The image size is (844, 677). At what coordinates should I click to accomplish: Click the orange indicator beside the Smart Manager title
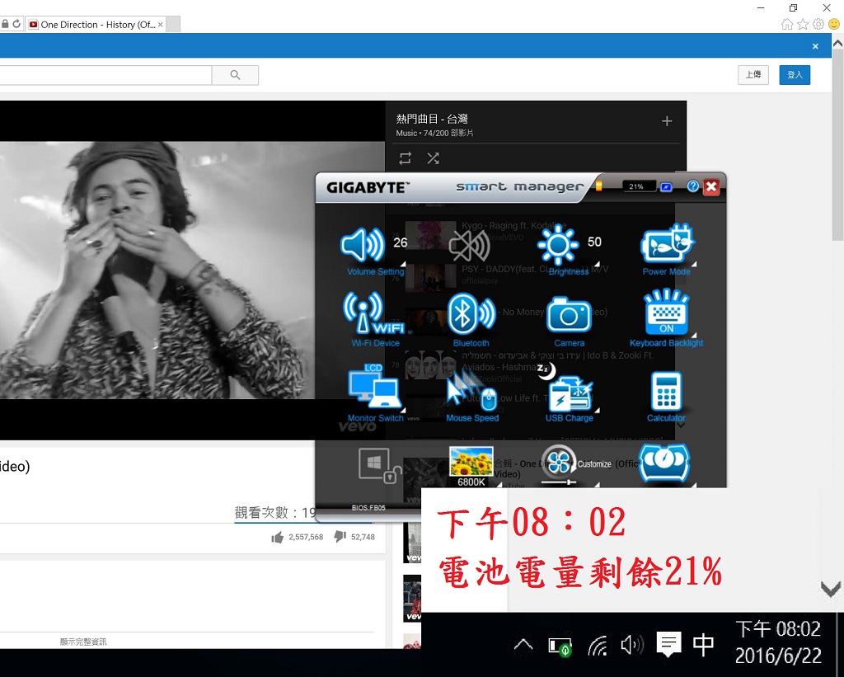point(598,186)
